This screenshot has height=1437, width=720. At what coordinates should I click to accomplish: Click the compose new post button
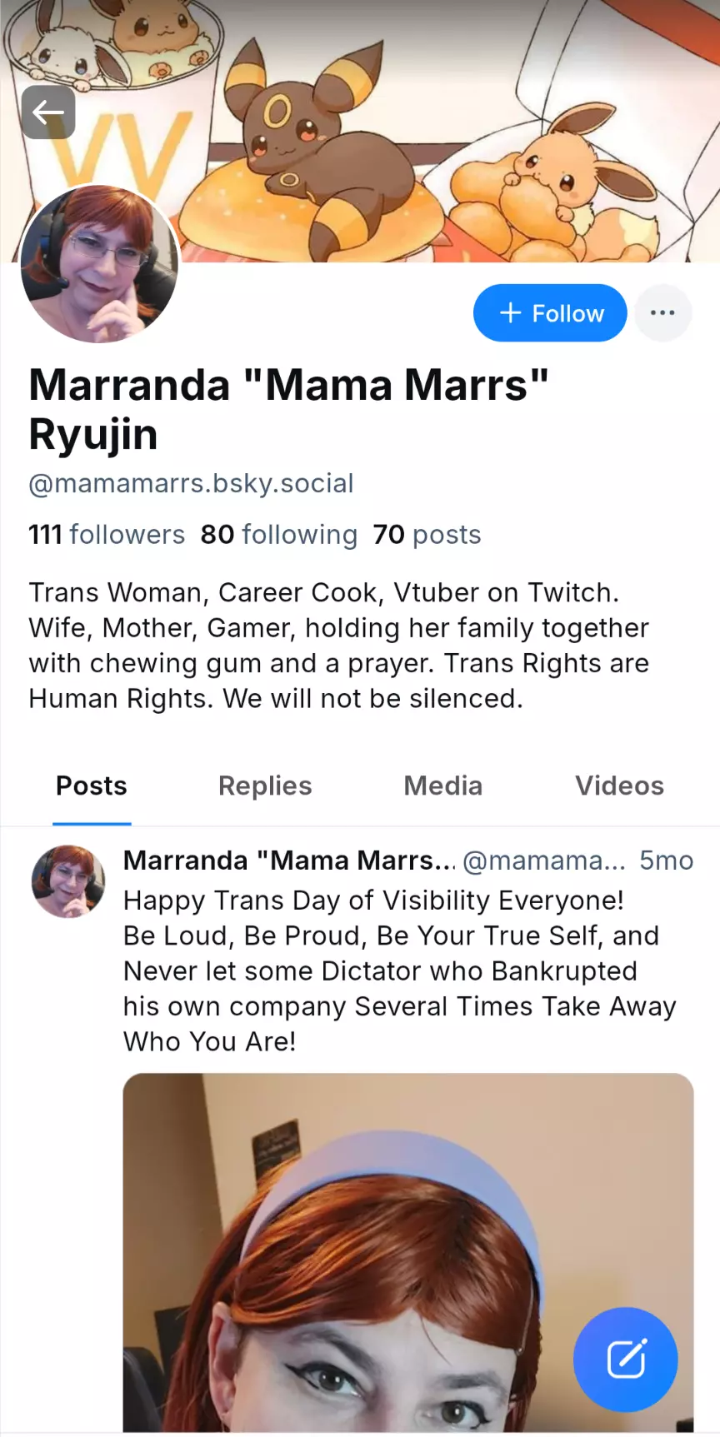(x=625, y=1360)
